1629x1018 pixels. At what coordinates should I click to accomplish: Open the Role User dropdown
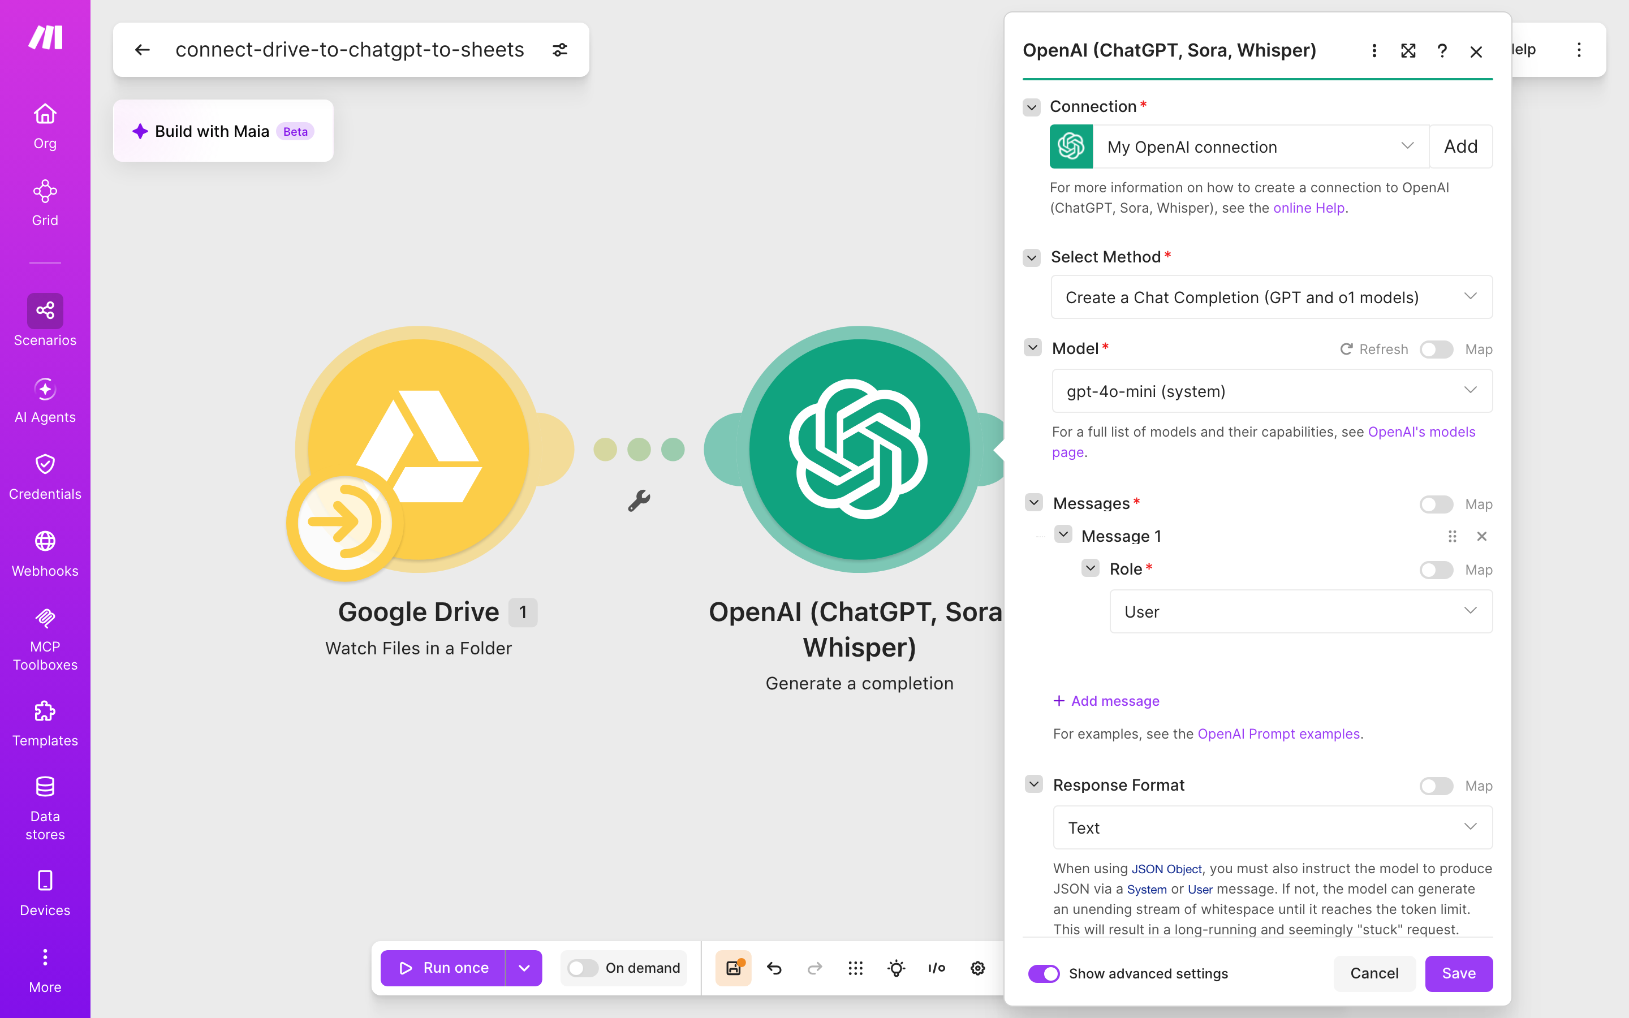(1300, 611)
